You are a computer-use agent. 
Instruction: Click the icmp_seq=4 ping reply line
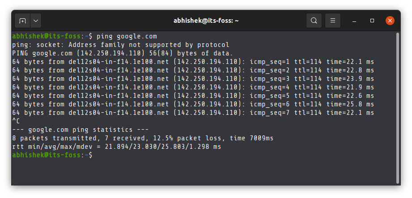pos(193,87)
